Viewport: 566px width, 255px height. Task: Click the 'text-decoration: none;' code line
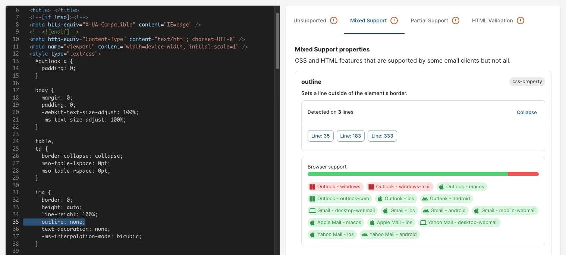[76, 229]
